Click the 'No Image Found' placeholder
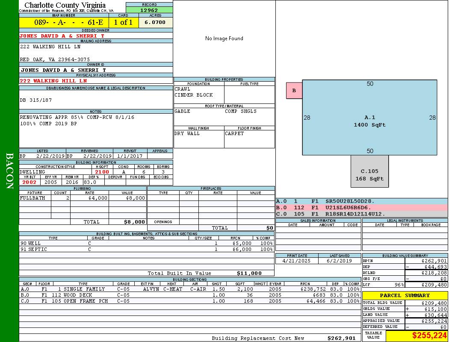449x342 pixels. [x=224, y=38]
